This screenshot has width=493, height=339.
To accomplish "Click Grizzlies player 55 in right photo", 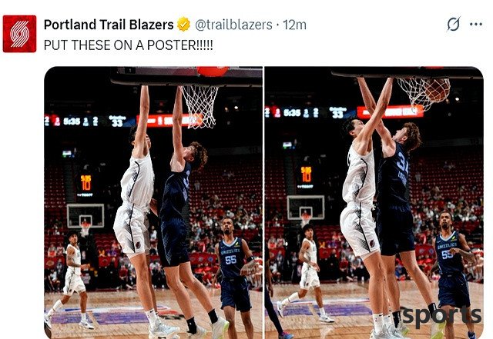I will coord(453,271).
